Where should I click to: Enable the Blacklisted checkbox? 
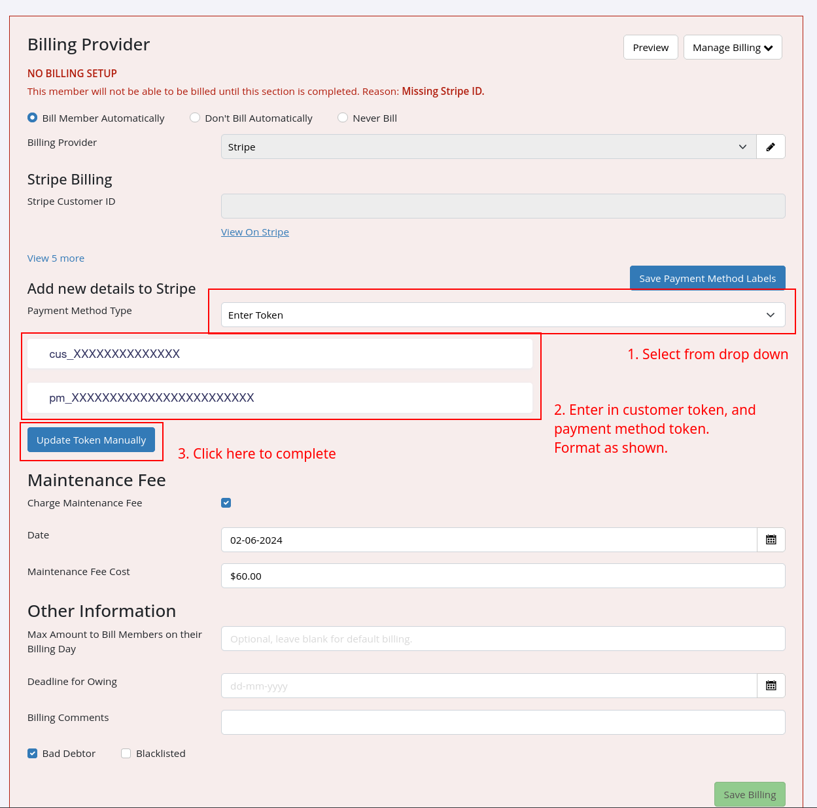(x=126, y=753)
